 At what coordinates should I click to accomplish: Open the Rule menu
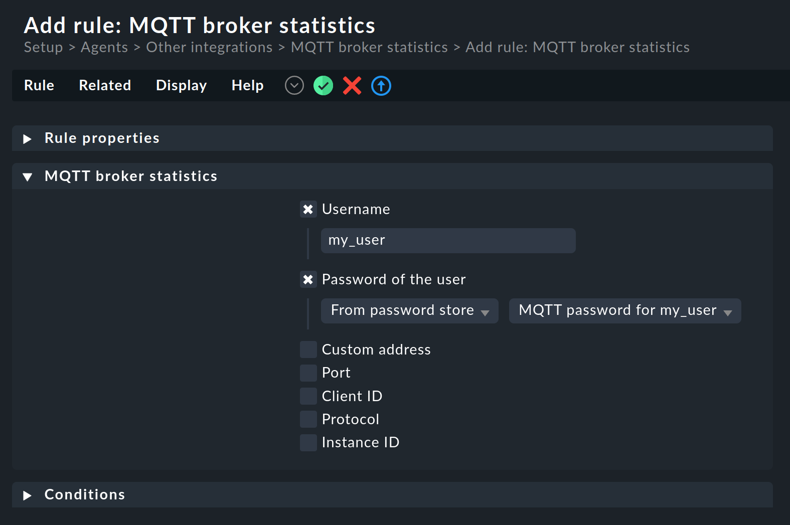tap(39, 86)
